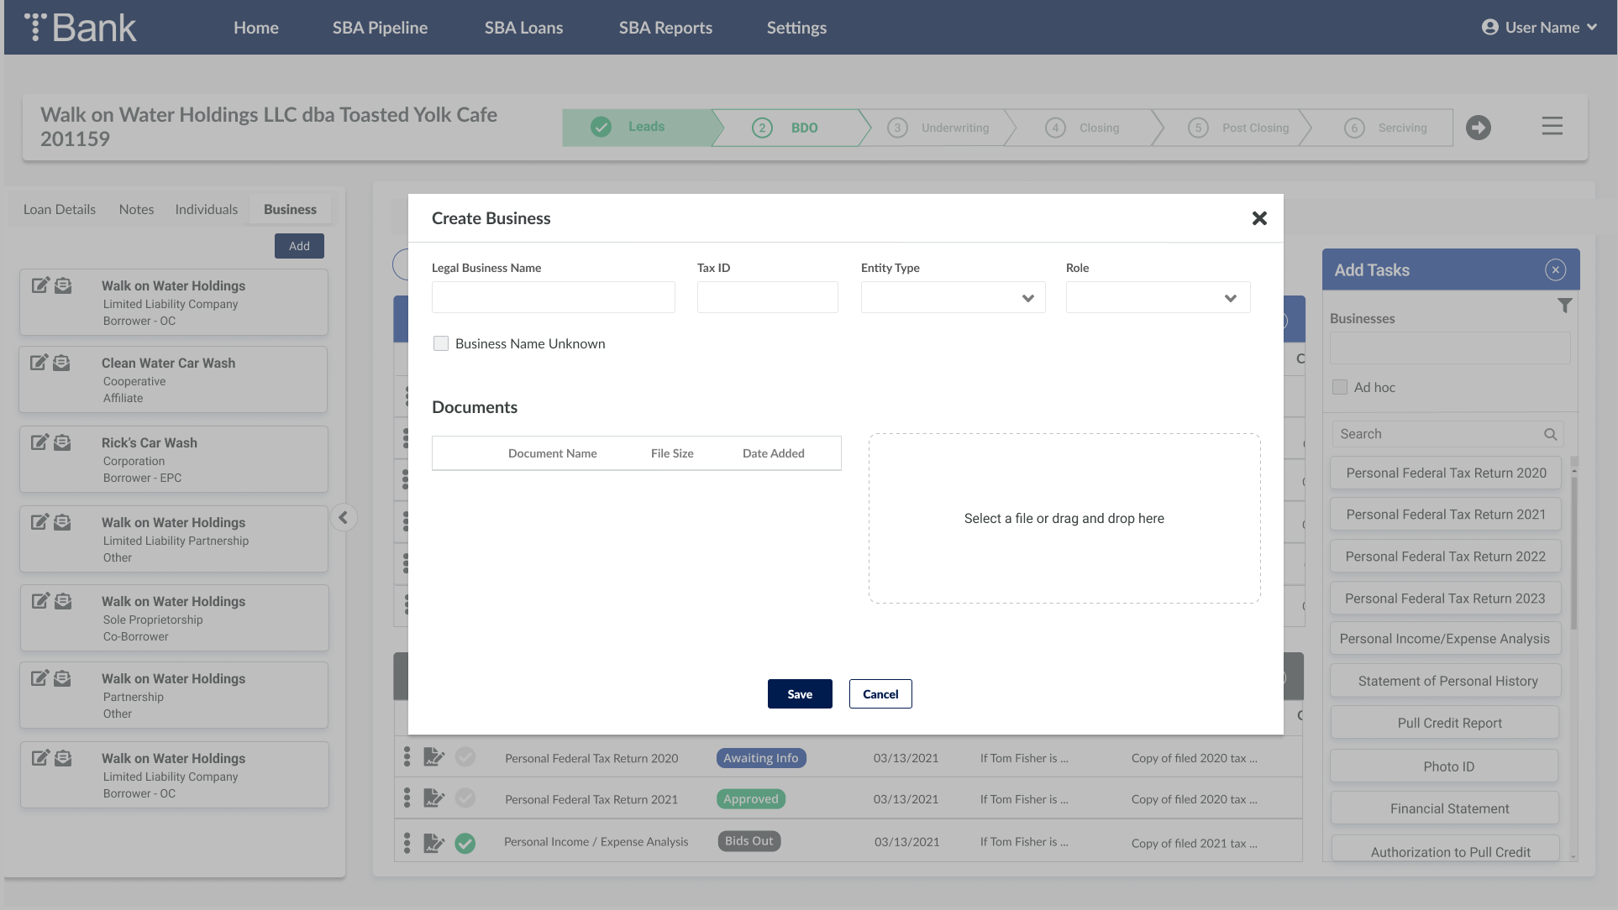1618x910 pixels.
Task: Click the Legal Business Name input field
Action: pos(553,298)
